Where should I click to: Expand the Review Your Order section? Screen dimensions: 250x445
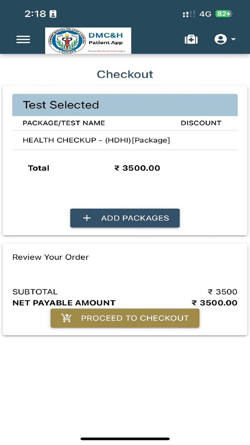[x=50, y=257]
